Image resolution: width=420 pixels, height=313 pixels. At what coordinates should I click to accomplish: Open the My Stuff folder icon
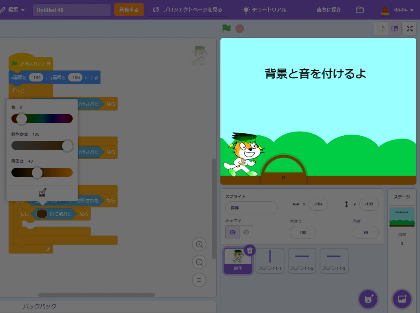360,10
